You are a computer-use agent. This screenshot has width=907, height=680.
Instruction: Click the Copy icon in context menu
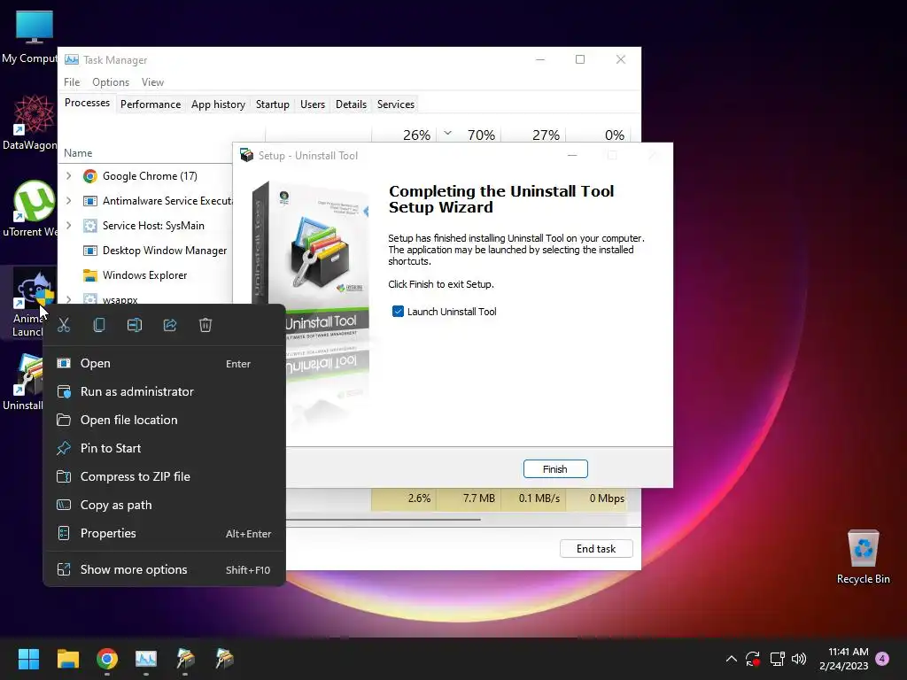pyautogui.click(x=99, y=325)
